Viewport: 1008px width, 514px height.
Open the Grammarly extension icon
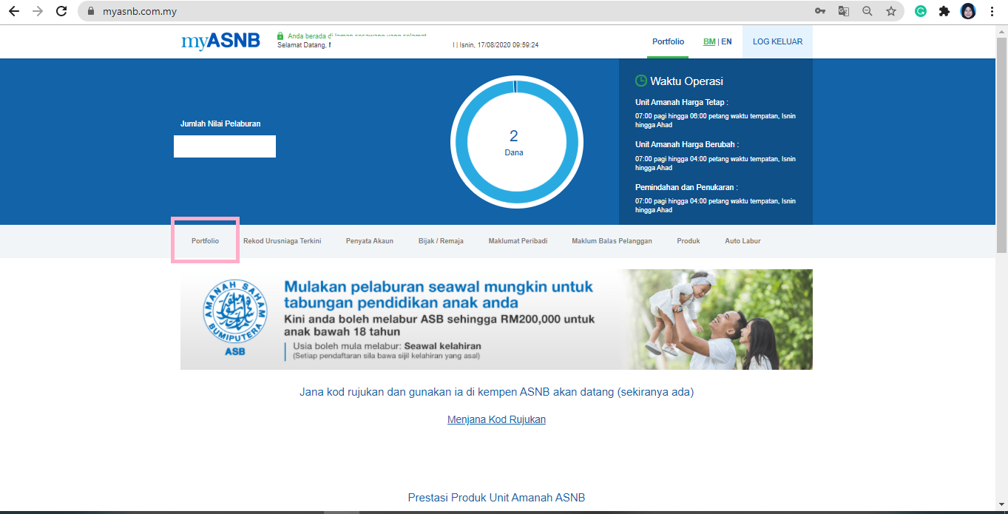click(x=921, y=11)
